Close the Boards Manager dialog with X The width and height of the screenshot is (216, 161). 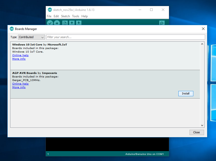[203, 29]
